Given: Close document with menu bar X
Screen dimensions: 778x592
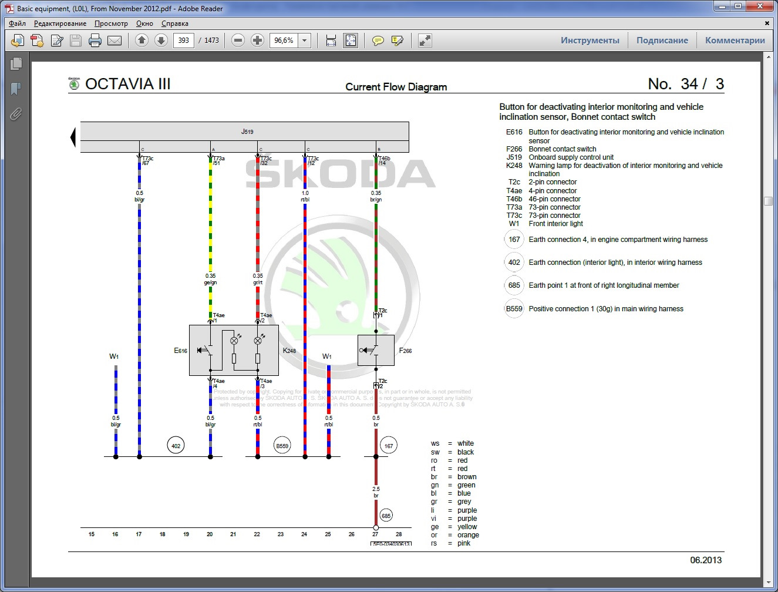Looking at the screenshot, I should pos(767,23).
